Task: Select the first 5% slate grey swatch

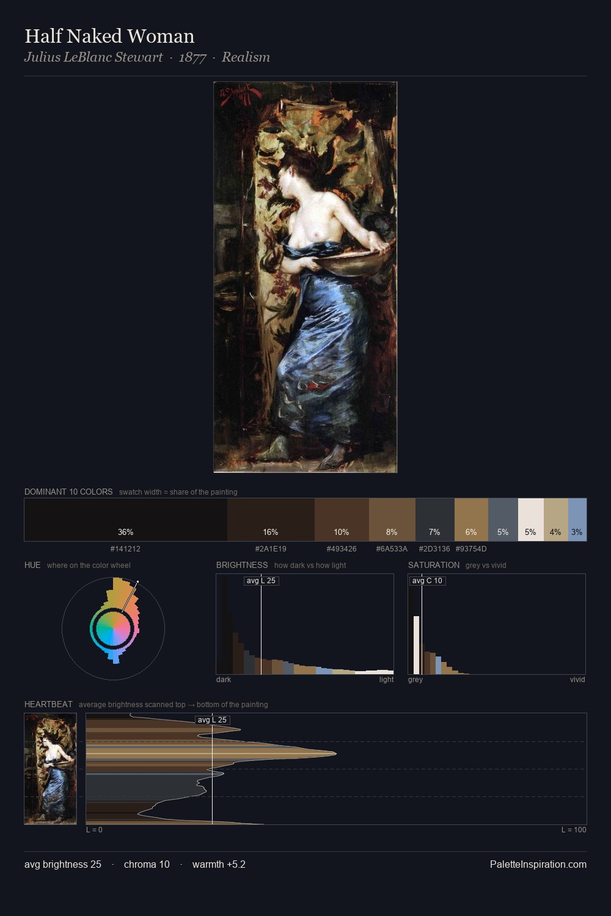Action: (x=503, y=520)
